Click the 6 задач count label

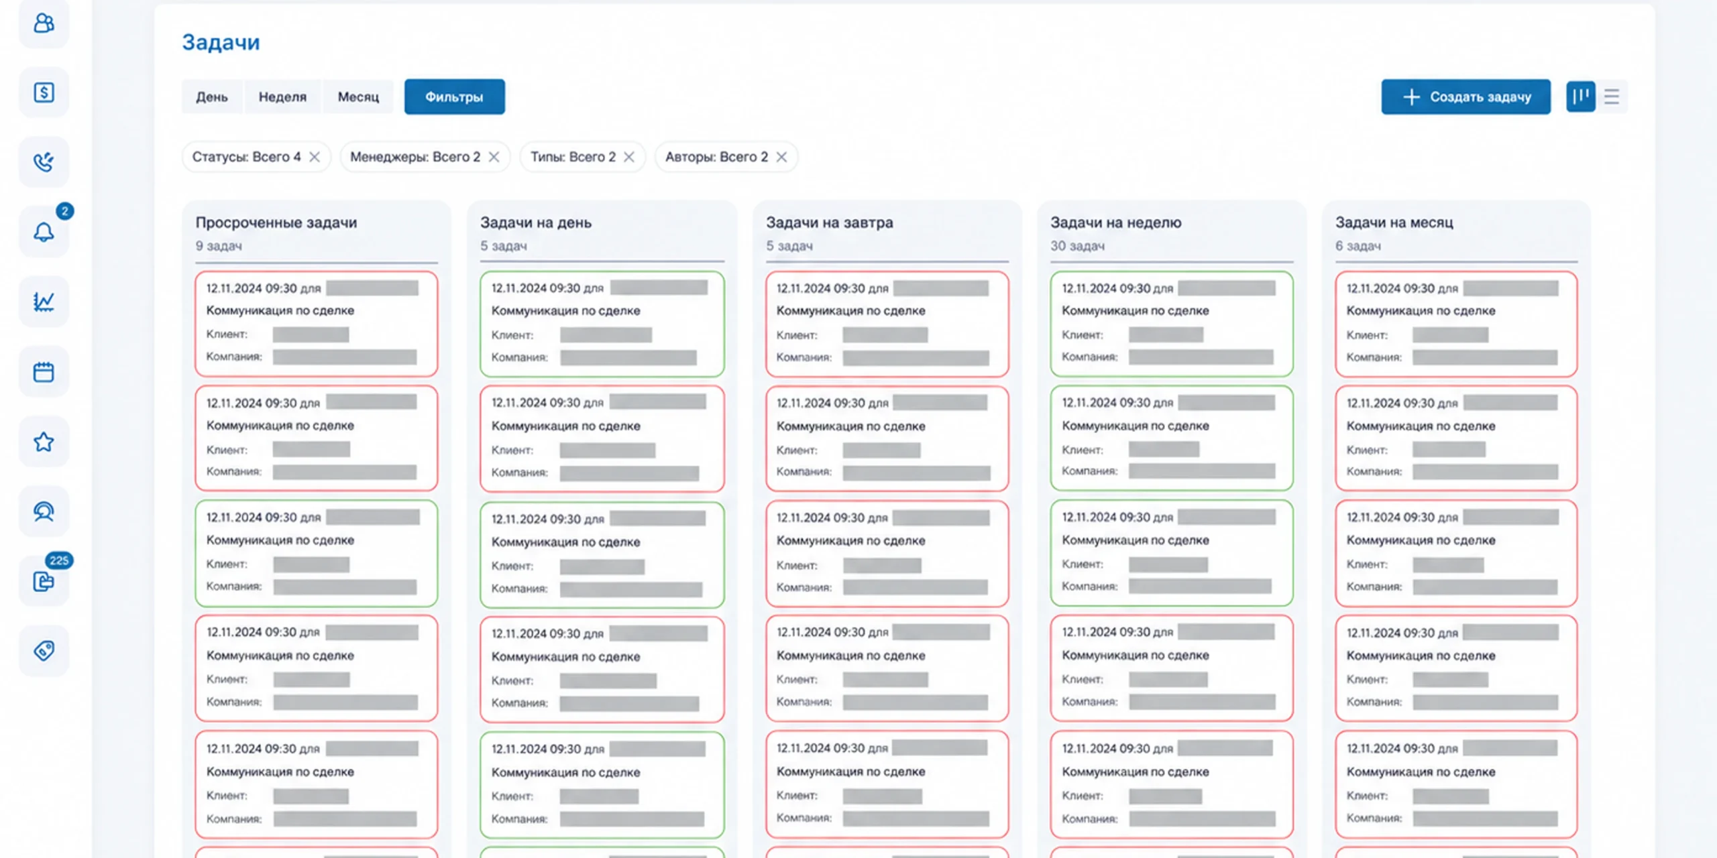point(1358,246)
